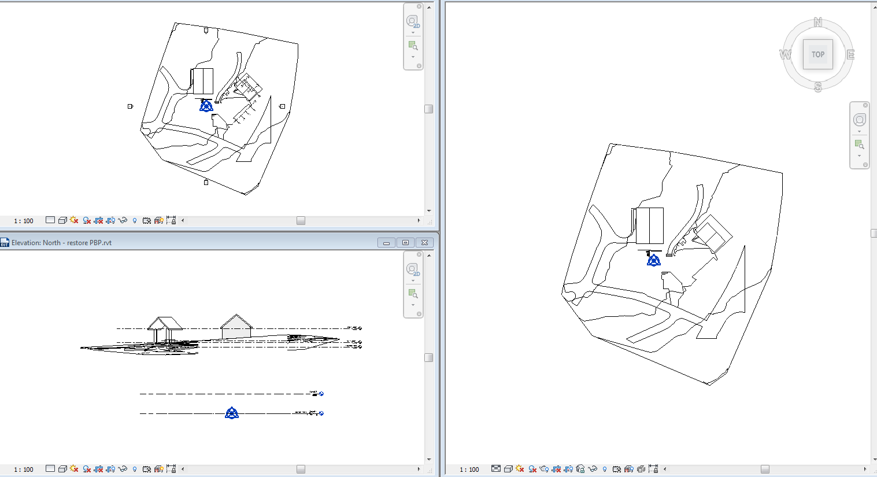Click Zoom tool in 3D view navigation bar
The image size is (877, 477).
click(860, 144)
